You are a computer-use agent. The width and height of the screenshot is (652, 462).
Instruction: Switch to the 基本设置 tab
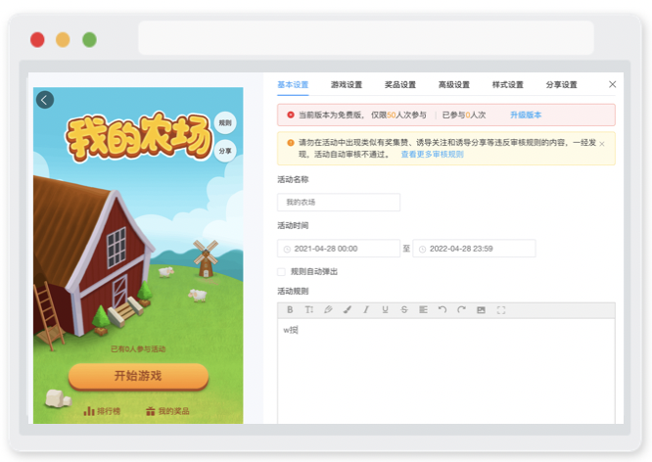click(293, 85)
